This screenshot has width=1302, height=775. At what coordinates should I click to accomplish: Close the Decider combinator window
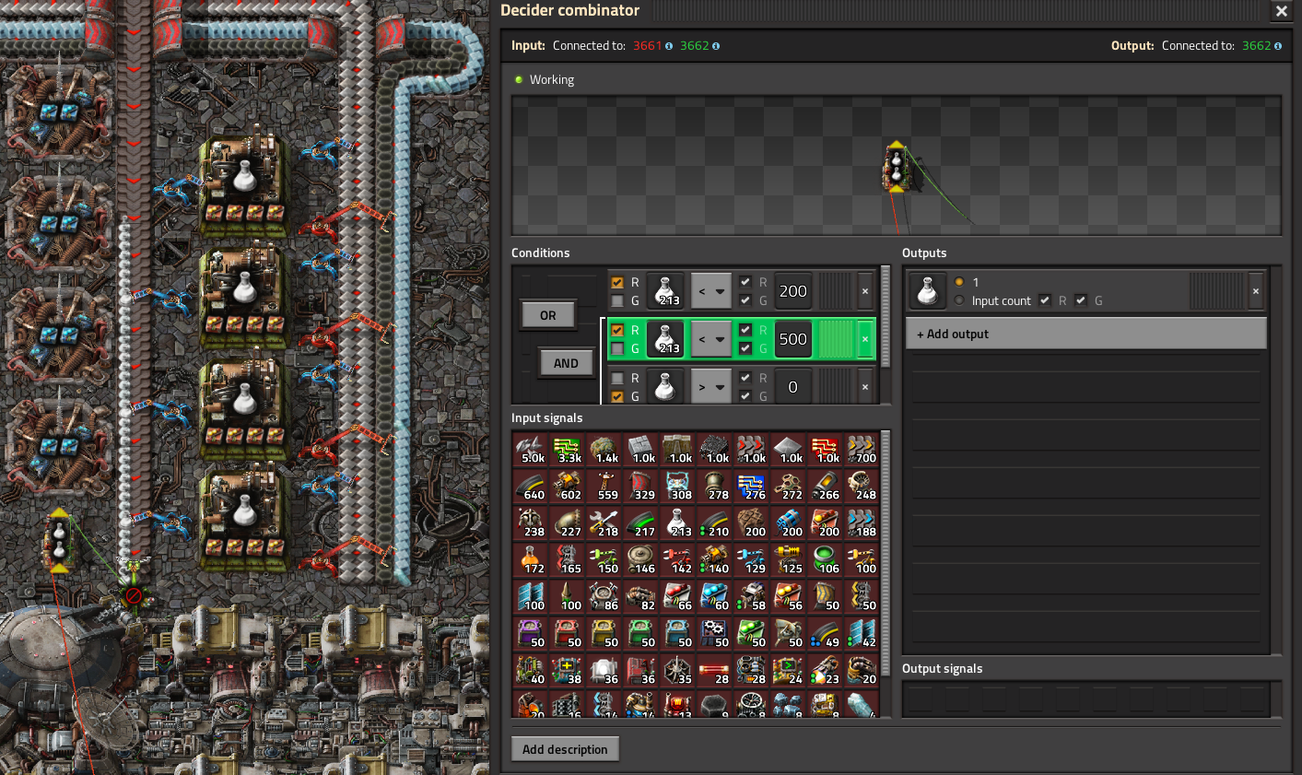pos(1281,11)
